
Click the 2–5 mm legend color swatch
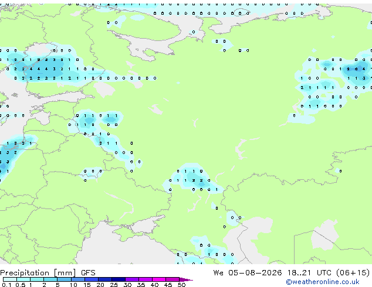pos(50,279)
